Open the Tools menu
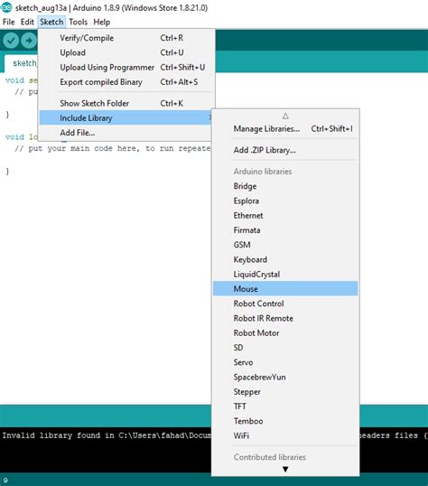The width and height of the screenshot is (428, 486). 78,22
